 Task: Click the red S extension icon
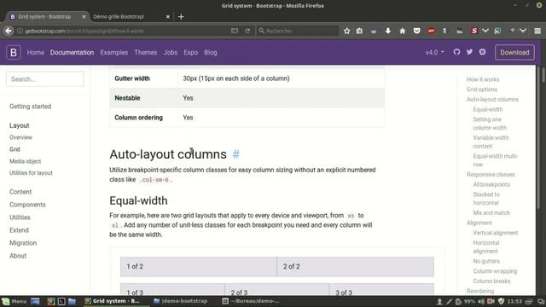click(x=474, y=31)
